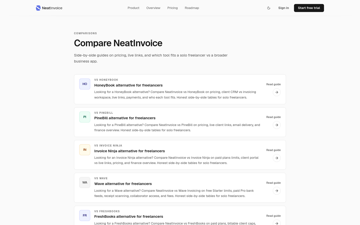Go to the Overview nav item

point(153,8)
